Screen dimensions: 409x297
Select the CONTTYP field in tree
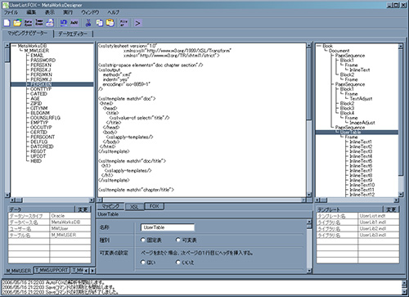click(x=41, y=89)
